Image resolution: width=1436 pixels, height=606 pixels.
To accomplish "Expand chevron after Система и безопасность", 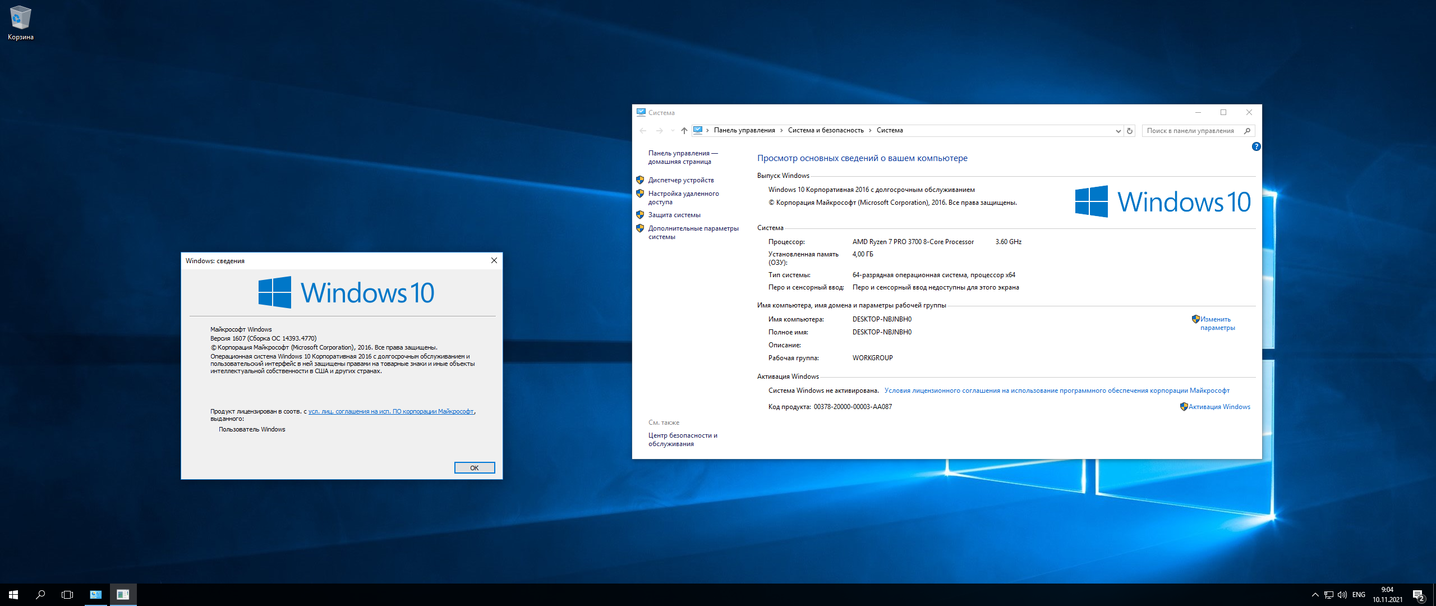I will [870, 130].
